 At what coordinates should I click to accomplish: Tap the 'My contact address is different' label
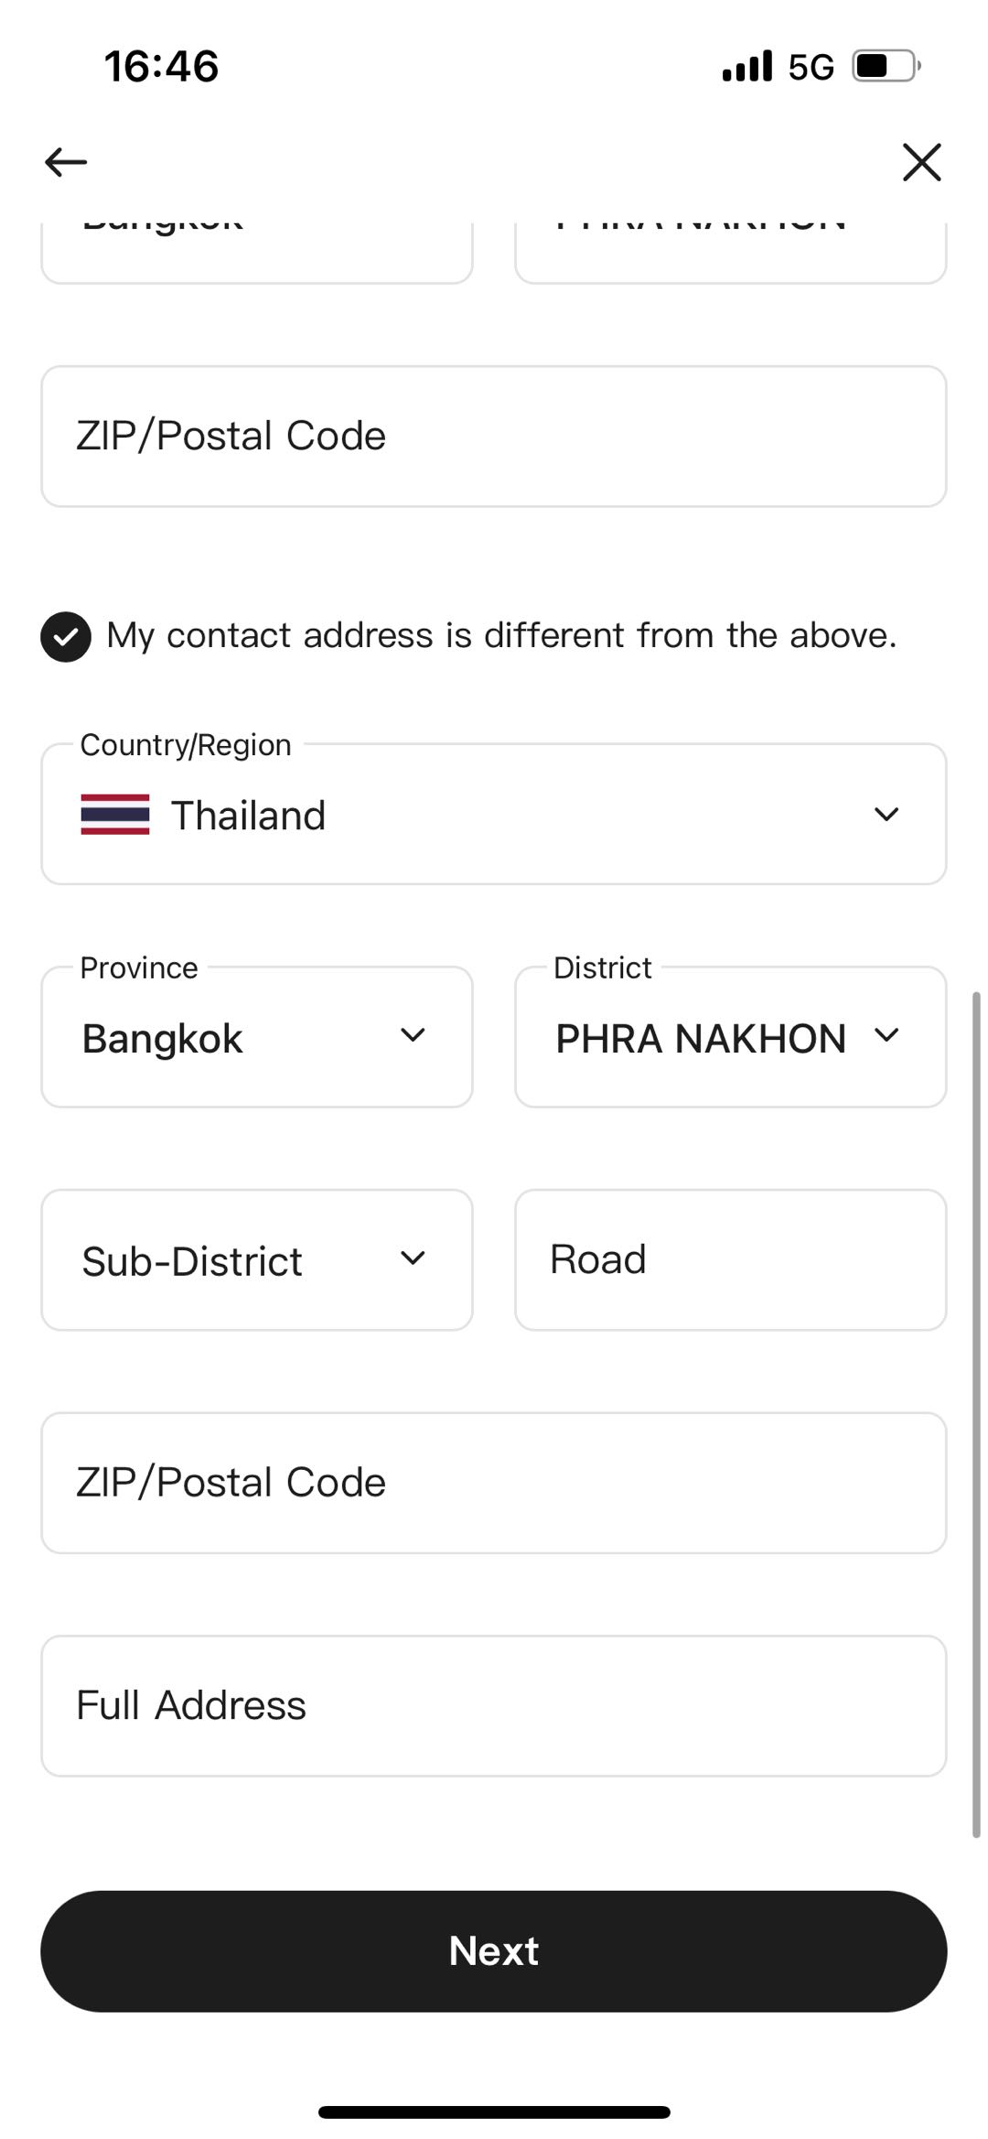click(501, 635)
